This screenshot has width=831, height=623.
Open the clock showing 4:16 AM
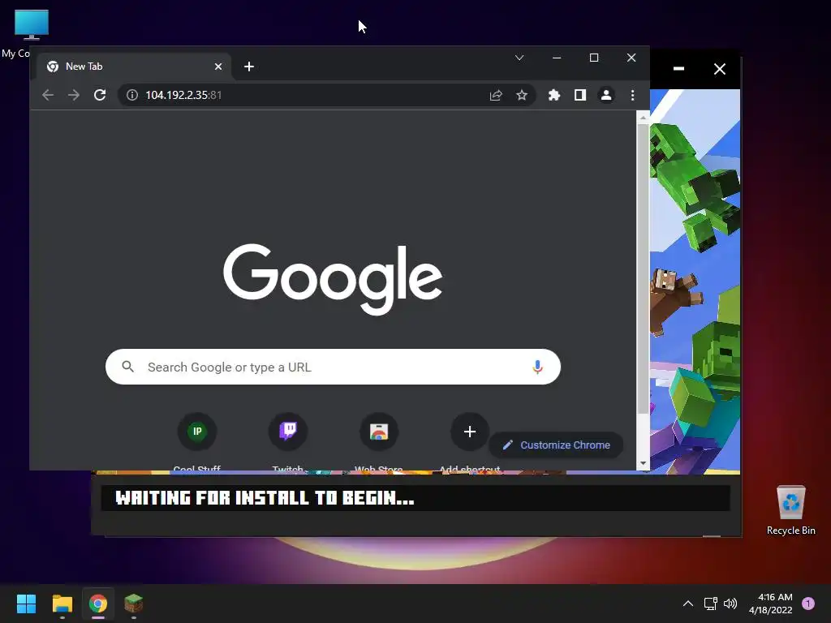click(x=771, y=604)
